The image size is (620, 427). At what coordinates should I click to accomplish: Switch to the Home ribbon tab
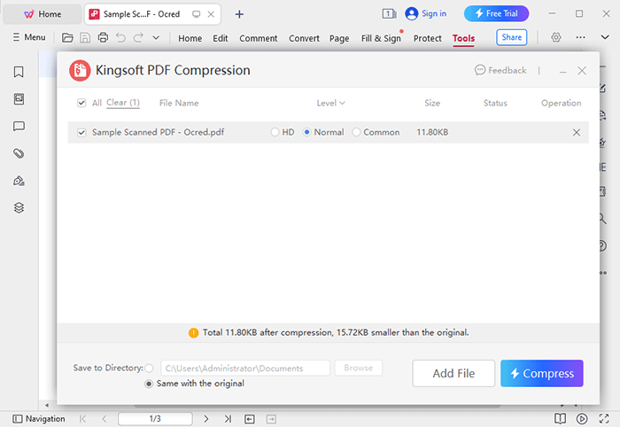tap(190, 38)
